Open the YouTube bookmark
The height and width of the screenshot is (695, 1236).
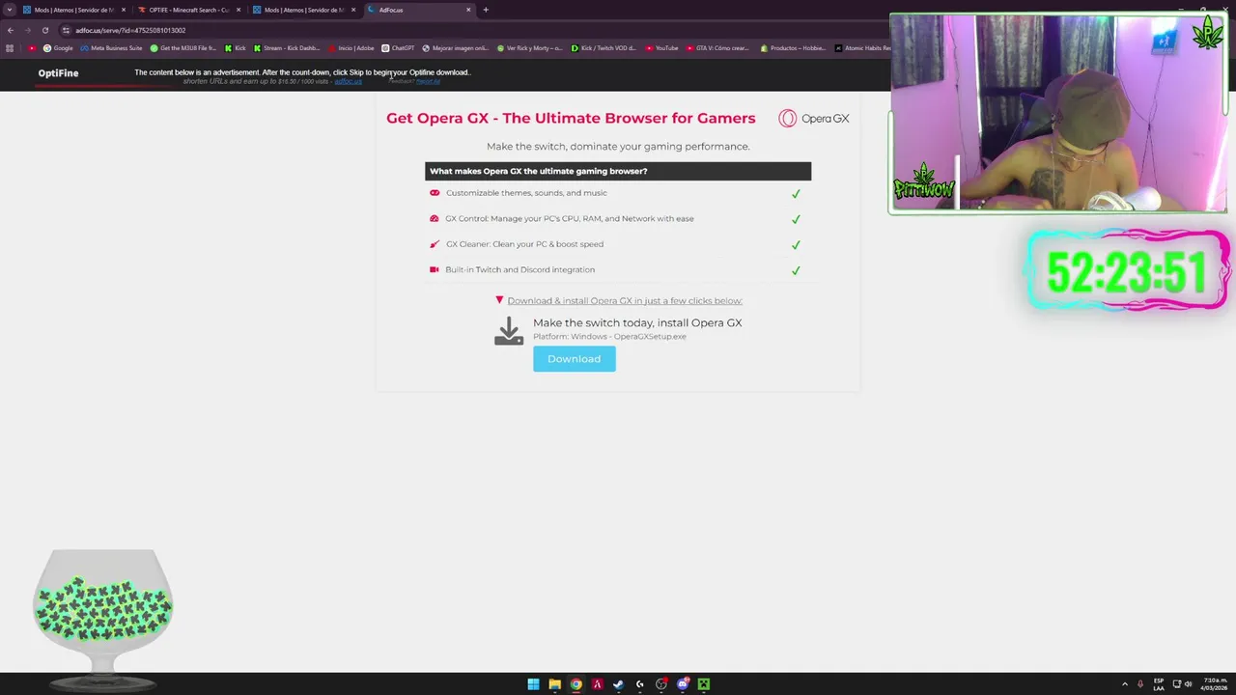[662, 48]
